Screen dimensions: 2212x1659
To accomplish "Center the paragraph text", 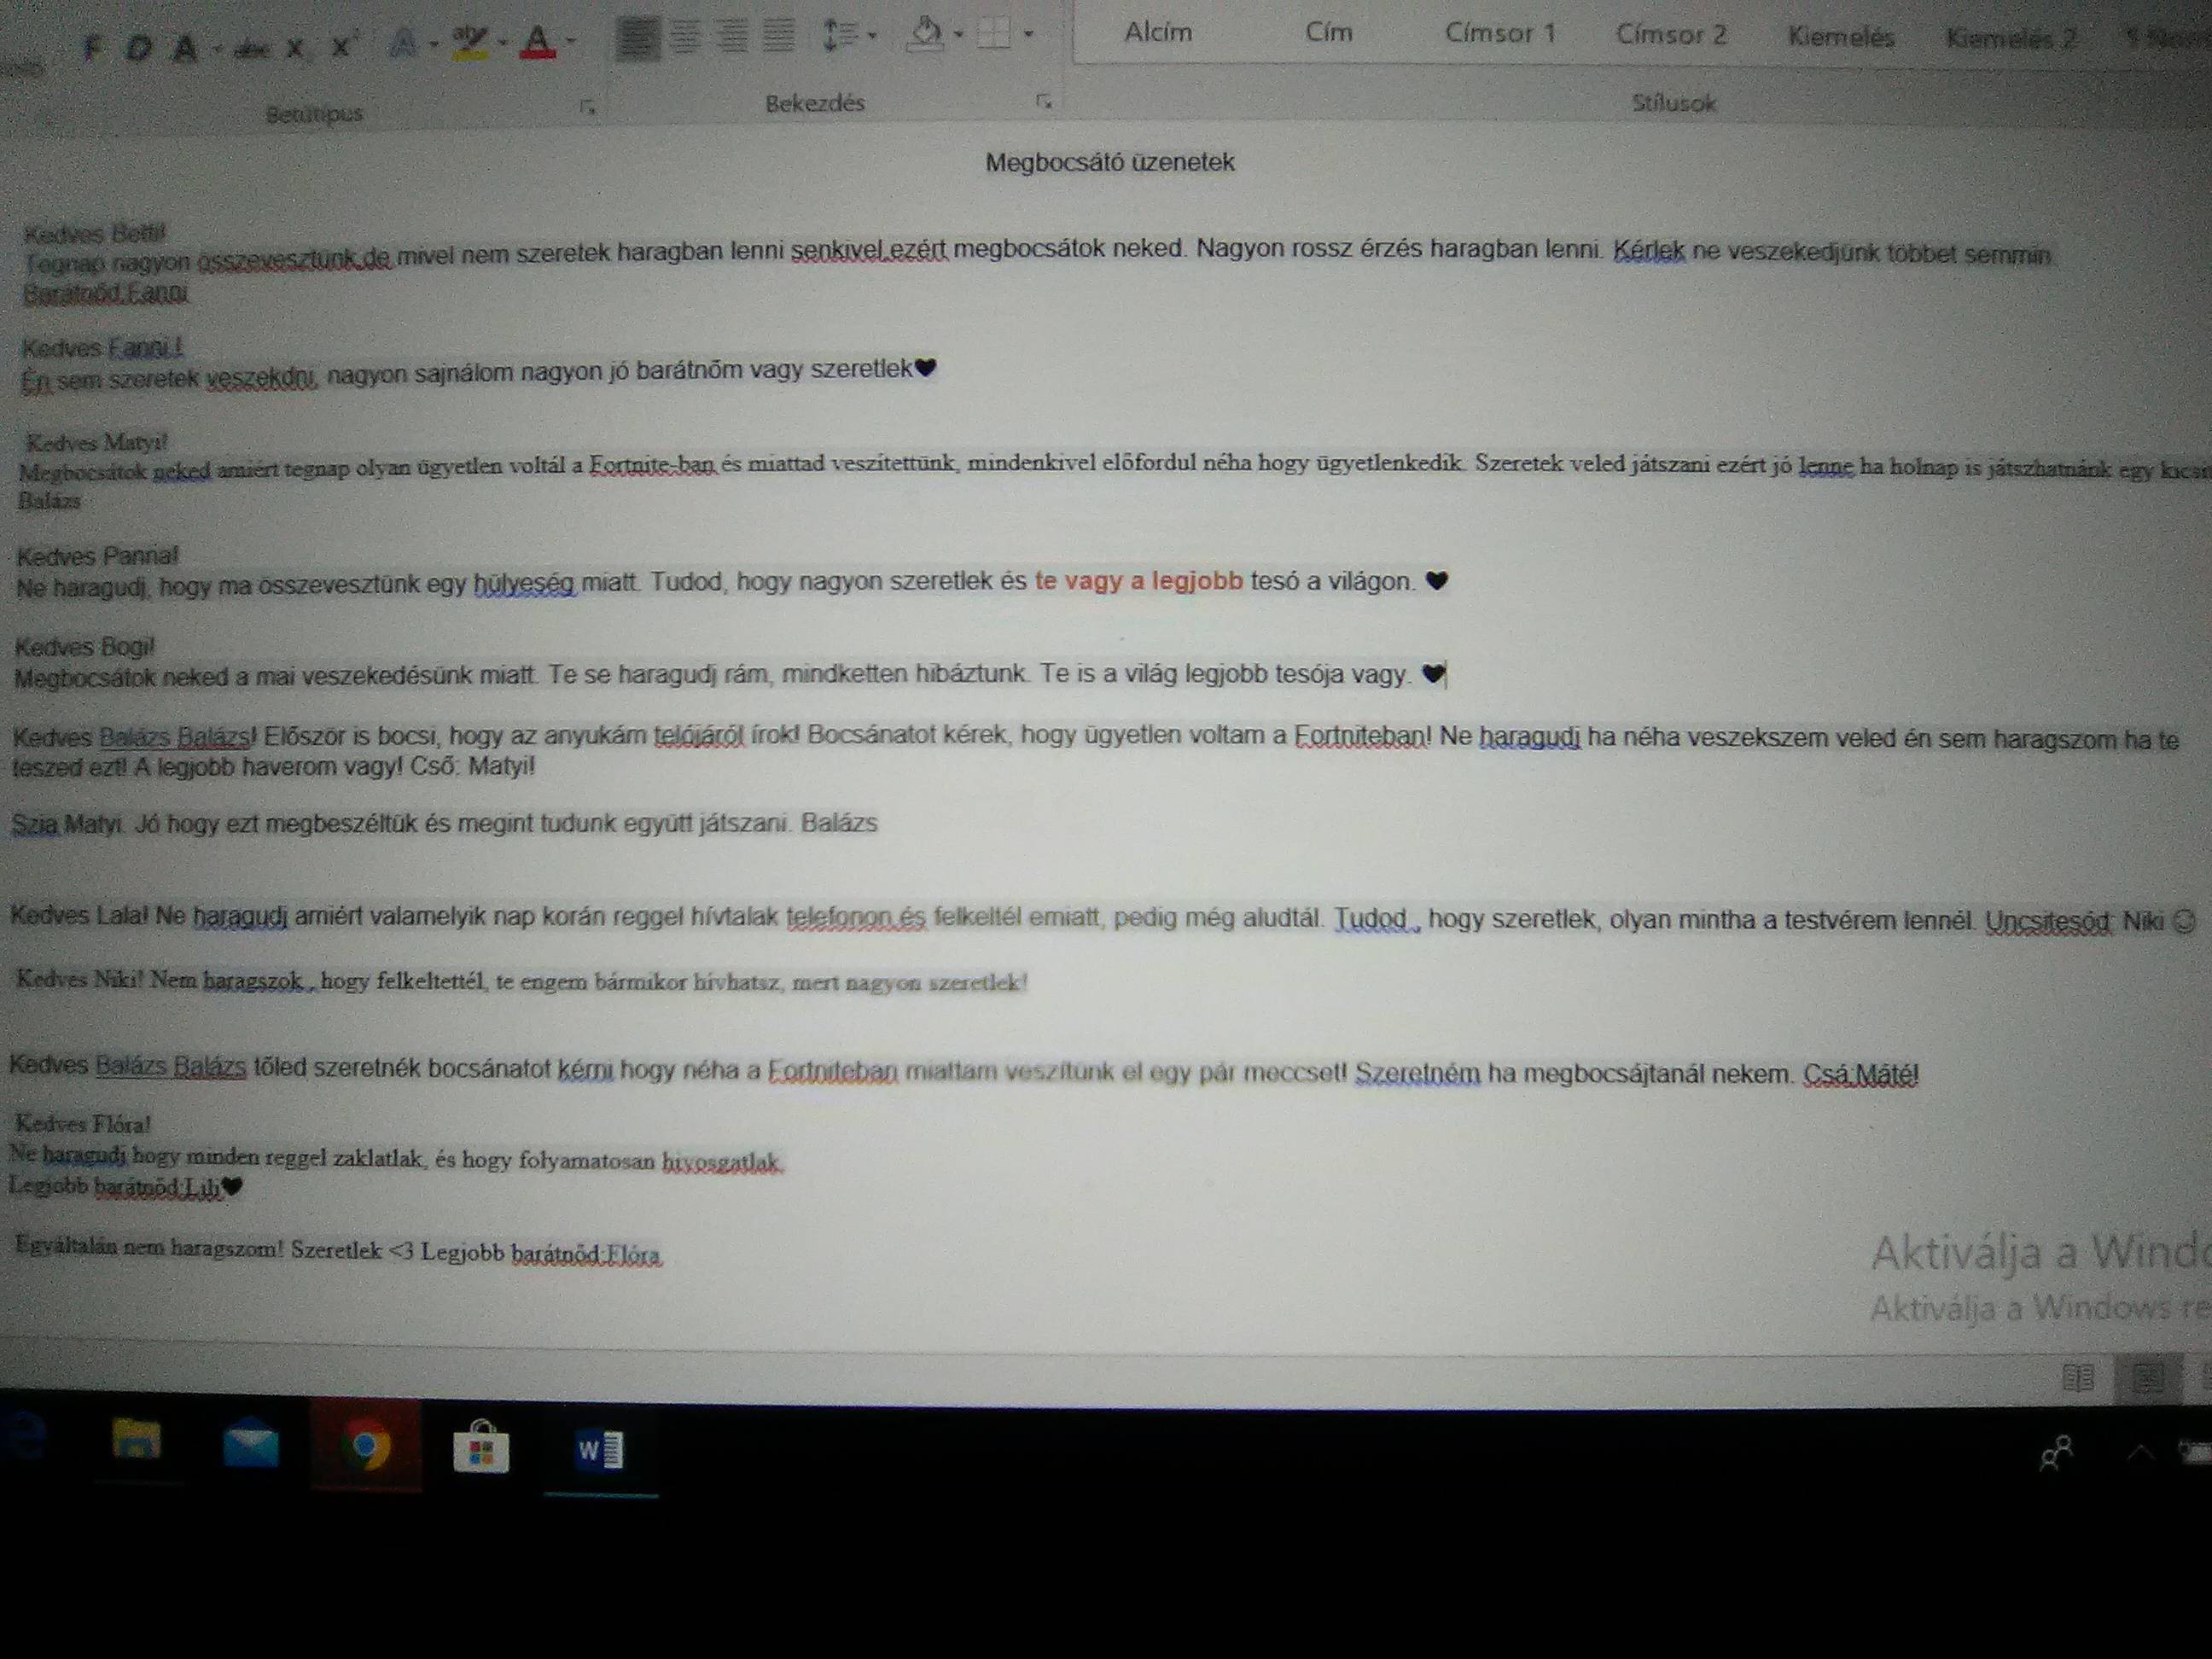I will pos(686,36).
